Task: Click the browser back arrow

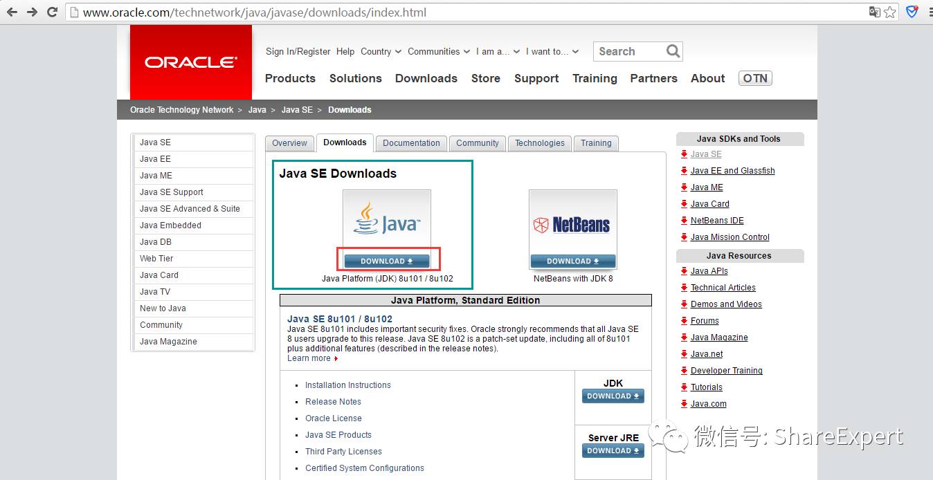Action: pos(12,12)
